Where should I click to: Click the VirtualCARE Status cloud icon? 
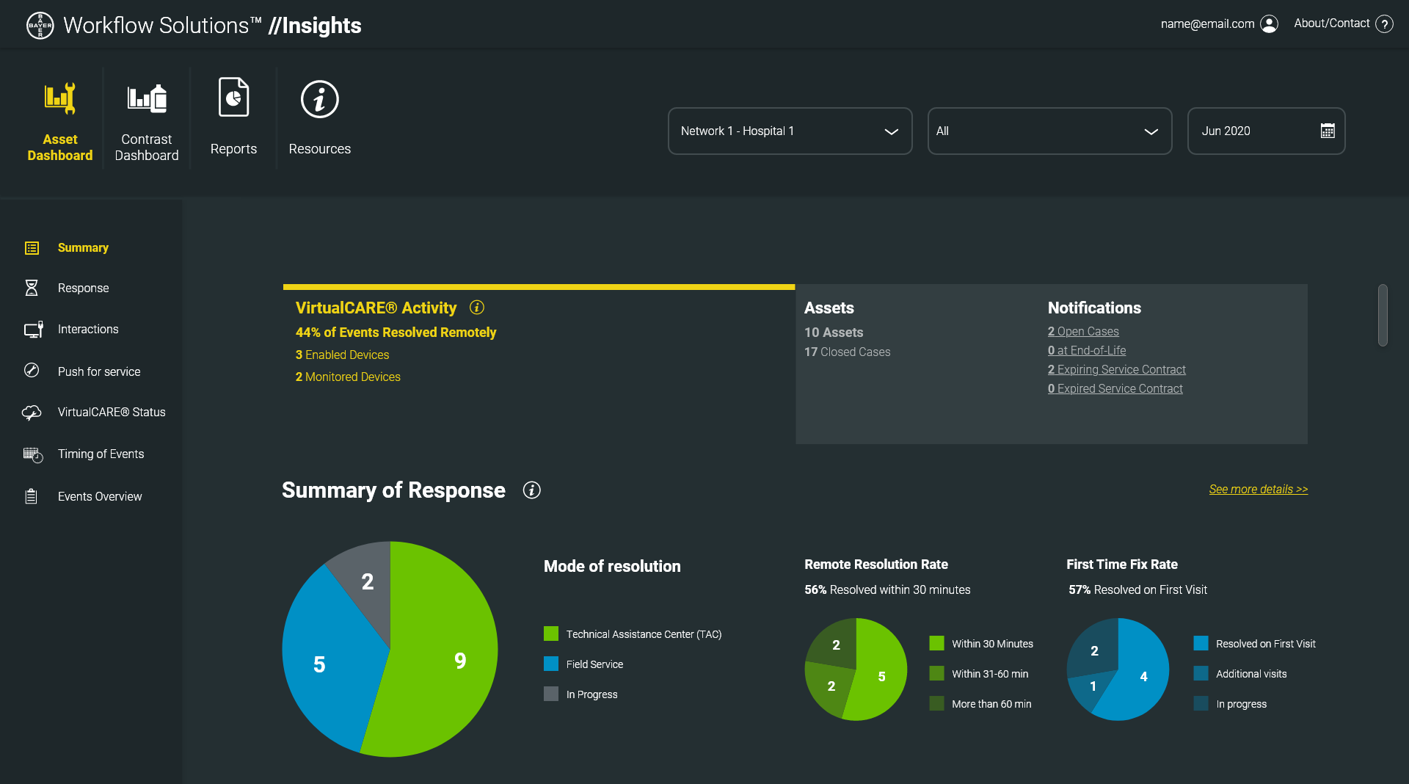tap(32, 413)
